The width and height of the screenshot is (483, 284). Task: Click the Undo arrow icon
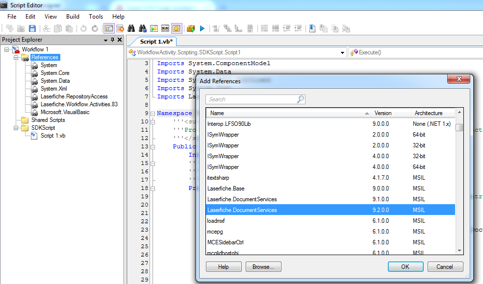click(83, 28)
